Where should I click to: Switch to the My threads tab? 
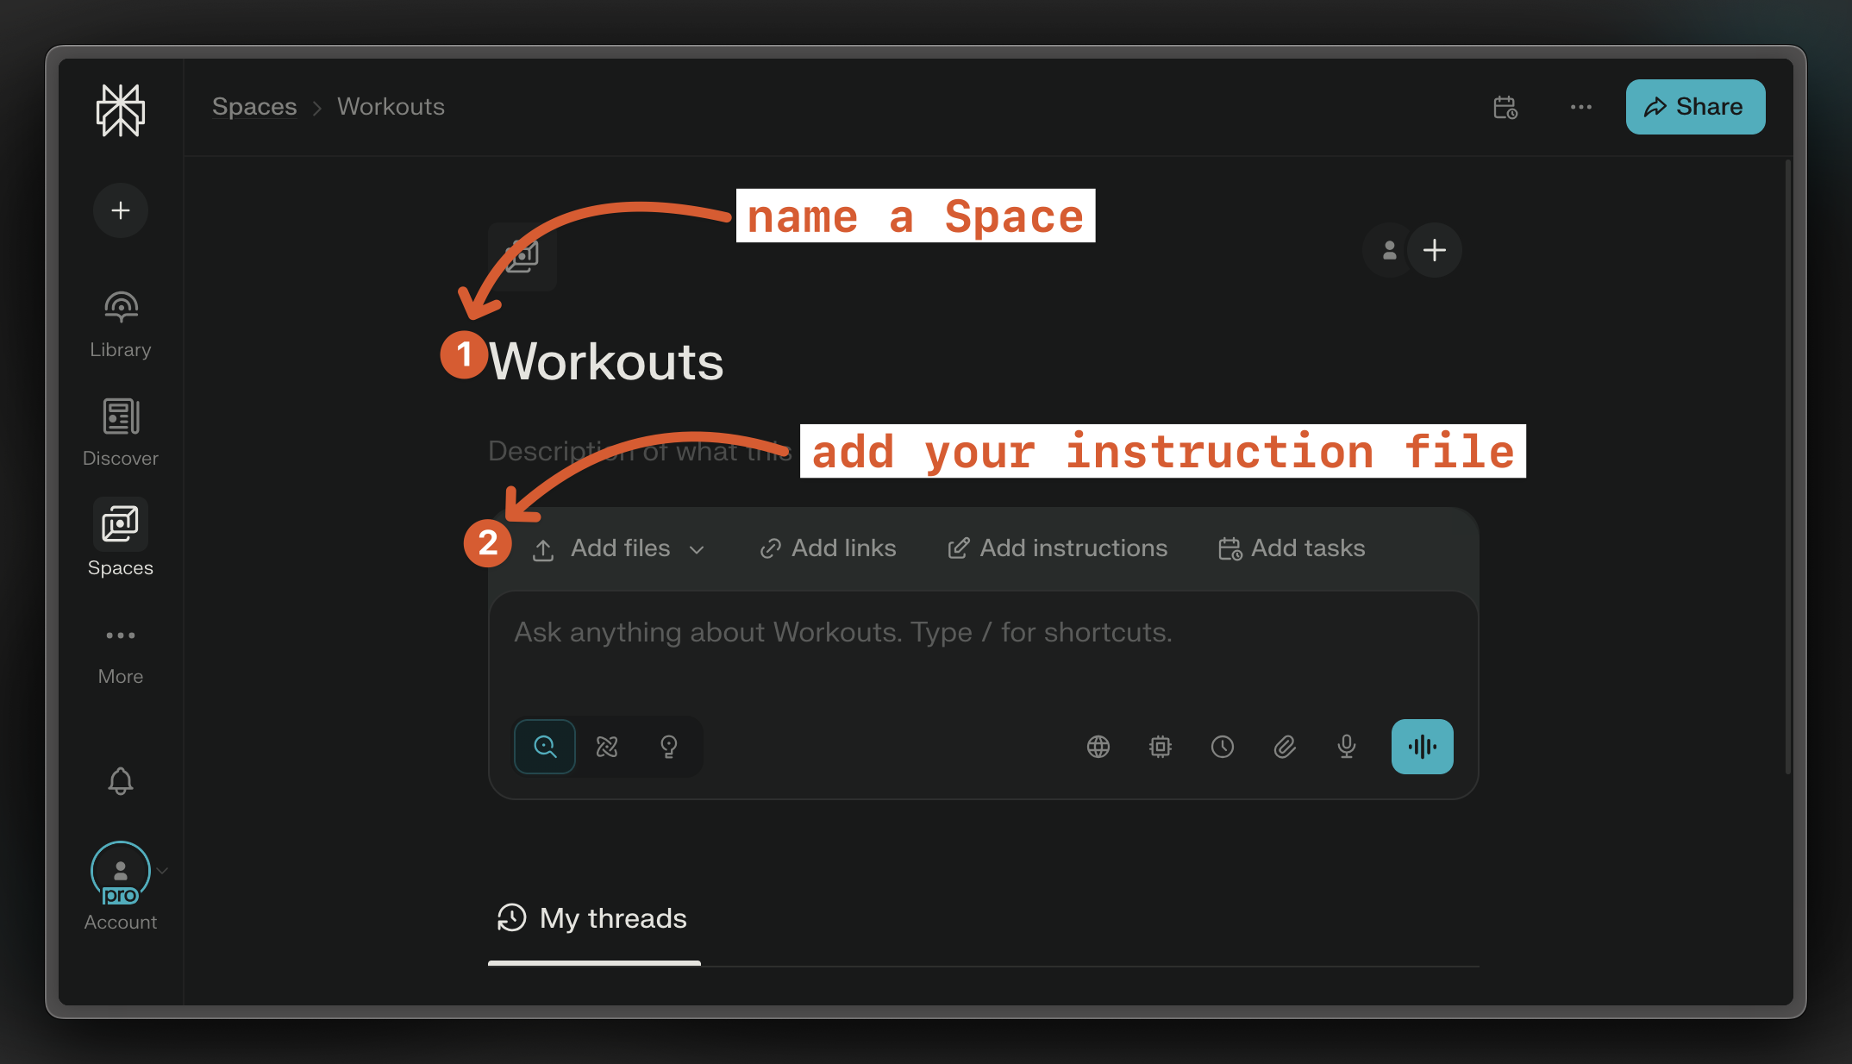[594, 918]
